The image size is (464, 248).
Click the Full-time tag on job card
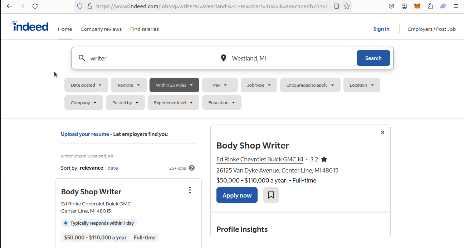point(145,238)
